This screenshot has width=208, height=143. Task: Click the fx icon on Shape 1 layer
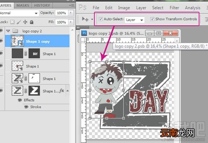pos(62,91)
